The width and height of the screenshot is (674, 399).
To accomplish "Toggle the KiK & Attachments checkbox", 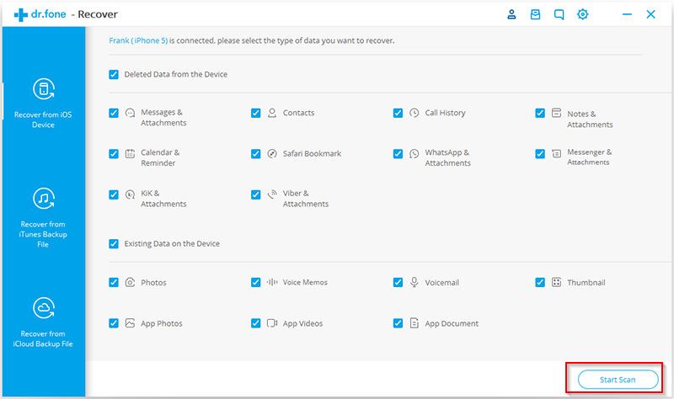I will coord(114,194).
